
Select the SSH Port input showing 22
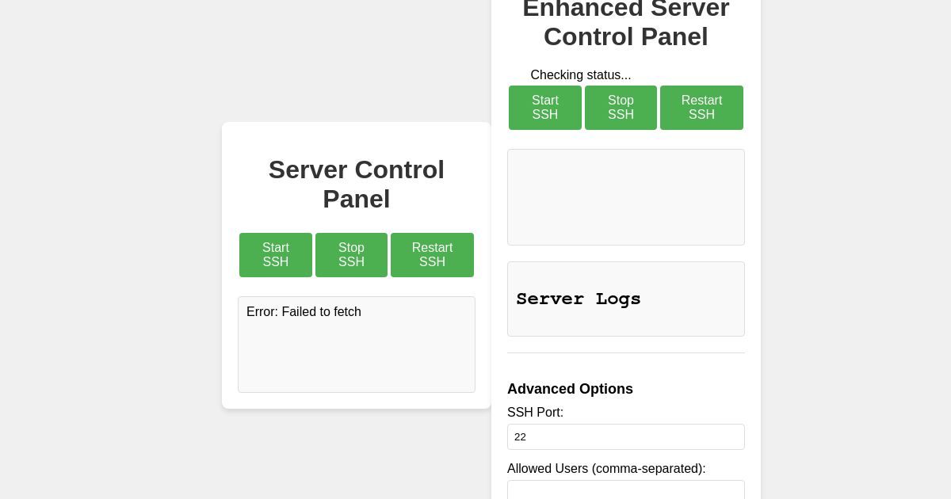tap(626, 436)
